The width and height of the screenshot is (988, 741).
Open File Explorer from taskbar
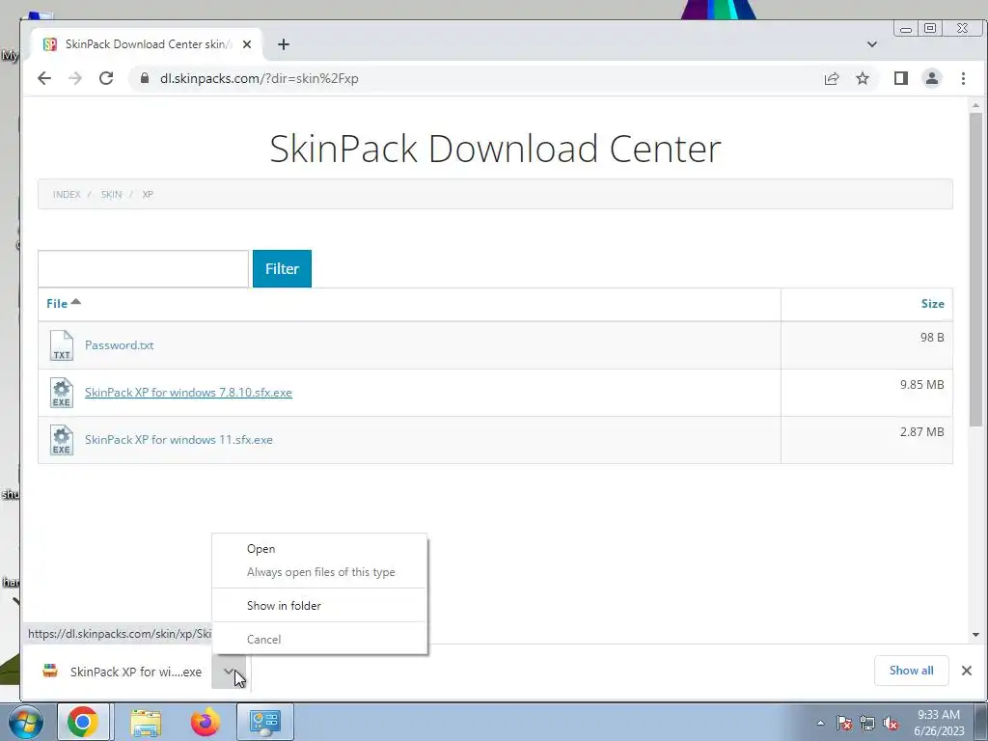(147, 722)
